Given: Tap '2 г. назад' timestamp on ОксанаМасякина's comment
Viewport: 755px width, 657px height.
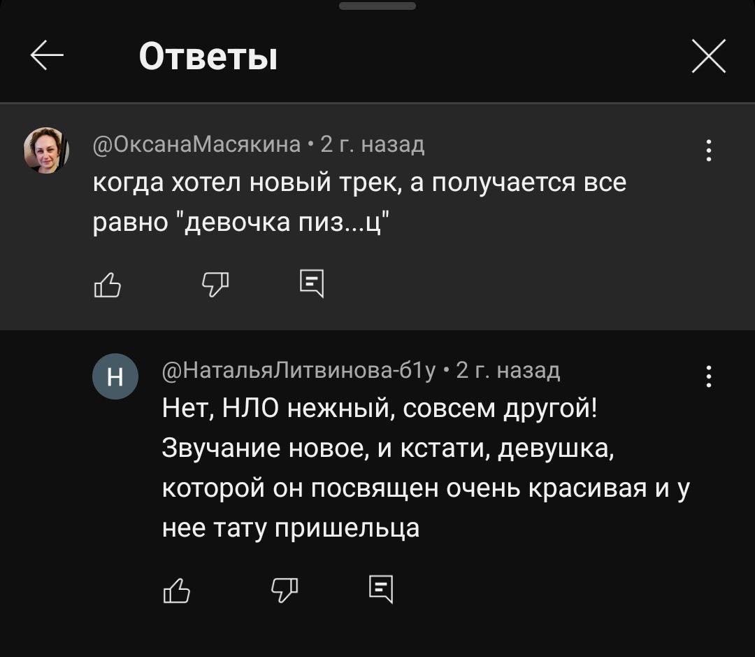Looking at the screenshot, I should [x=372, y=144].
